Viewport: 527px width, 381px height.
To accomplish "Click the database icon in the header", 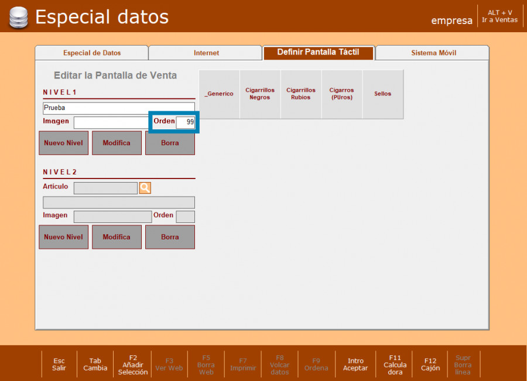I will tap(18, 17).
